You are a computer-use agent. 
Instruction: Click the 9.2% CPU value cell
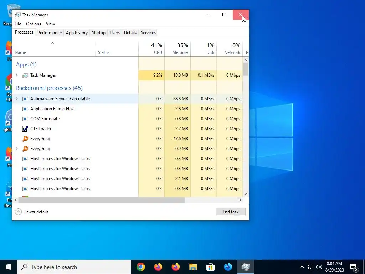point(151,75)
